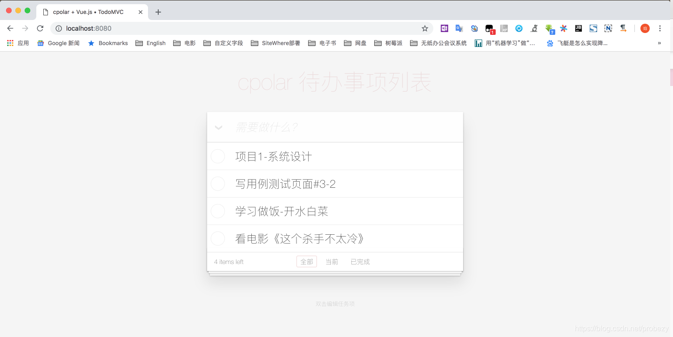673x337 pixels.
Task: Close the cpolar TodoMVC browser tab
Action: tap(141, 12)
